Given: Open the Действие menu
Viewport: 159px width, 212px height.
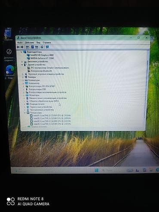Looking at the screenshot, I should (29, 43).
